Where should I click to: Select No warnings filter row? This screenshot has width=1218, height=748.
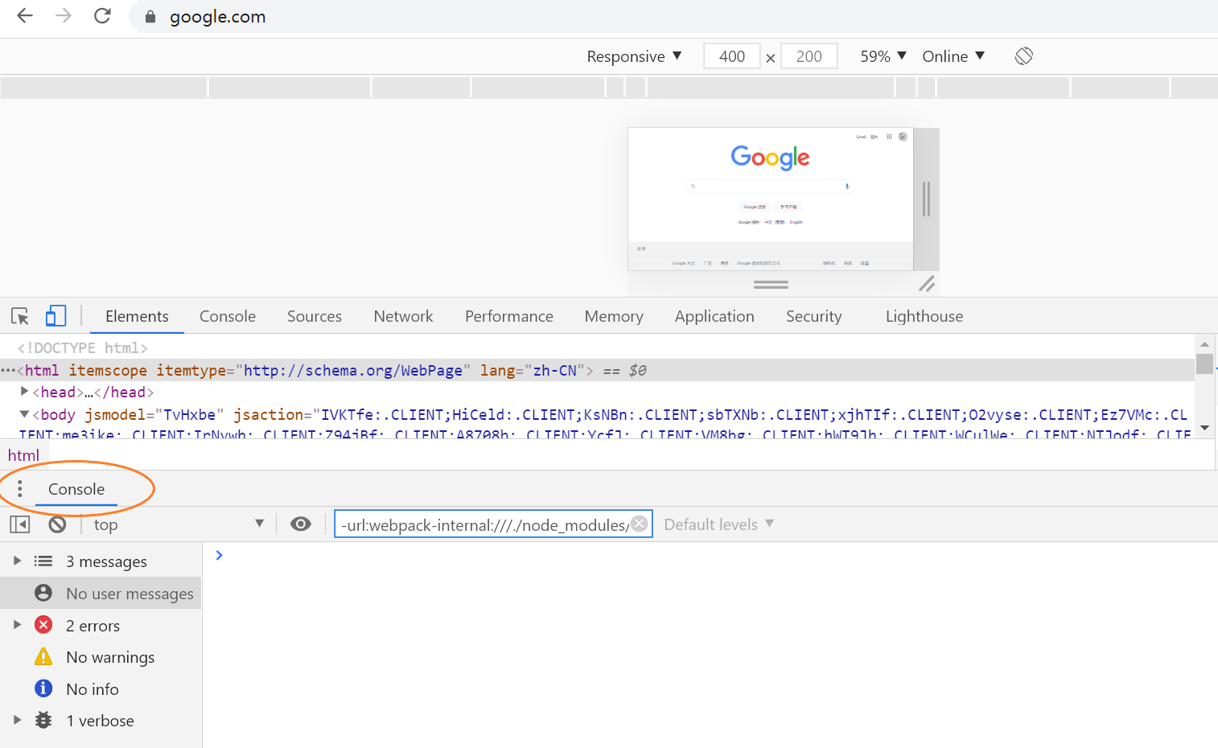pos(101,657)
